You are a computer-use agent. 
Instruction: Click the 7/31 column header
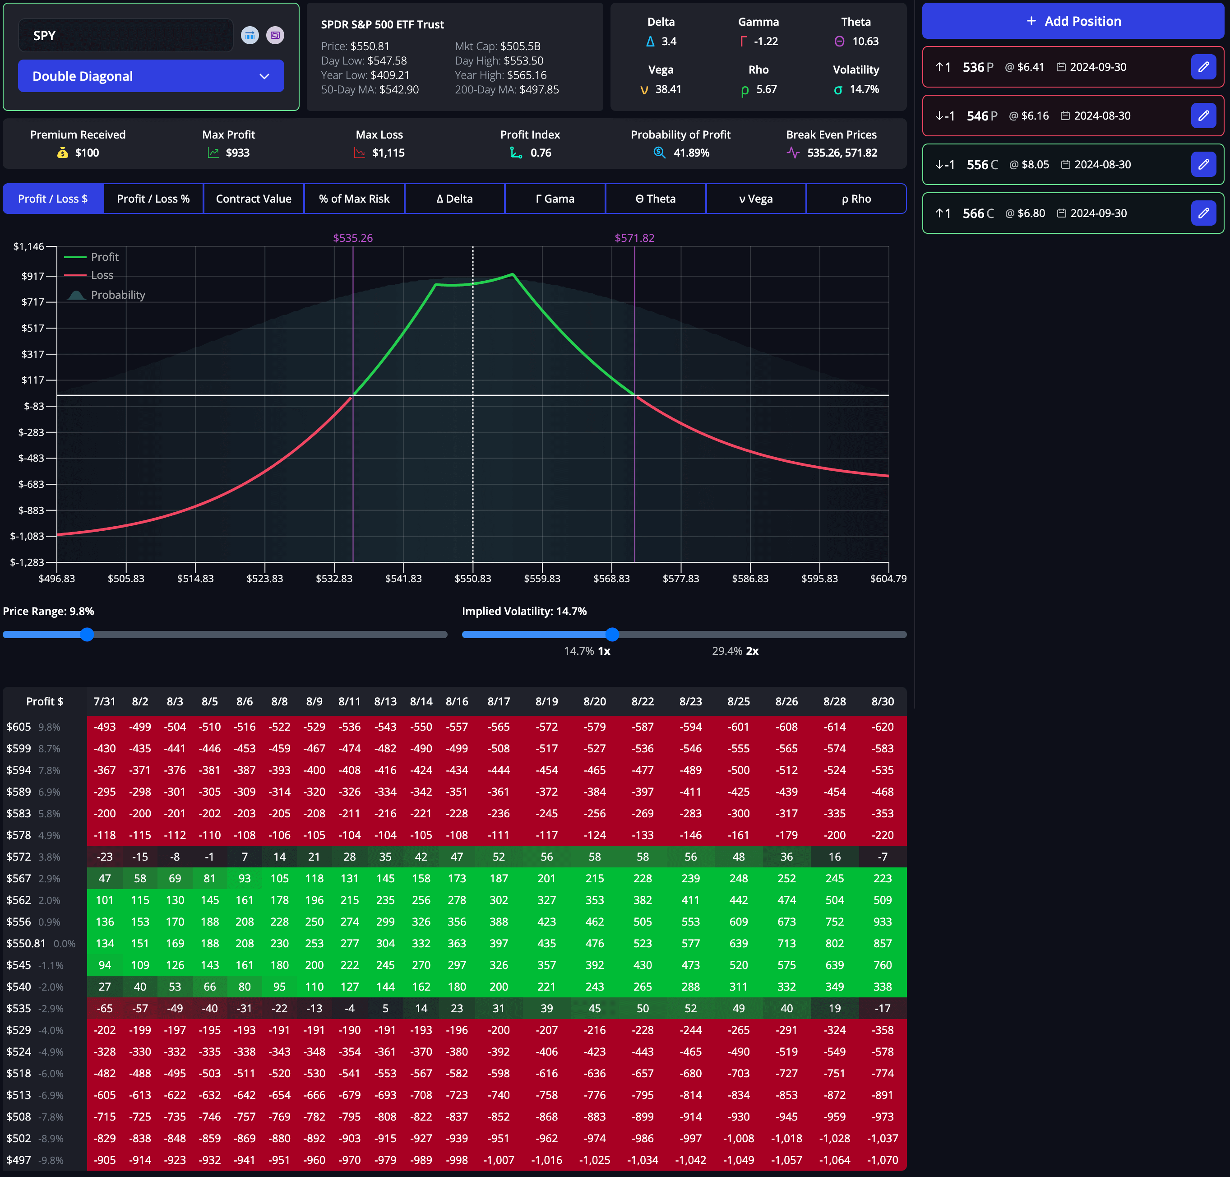(x=104, y=701)
